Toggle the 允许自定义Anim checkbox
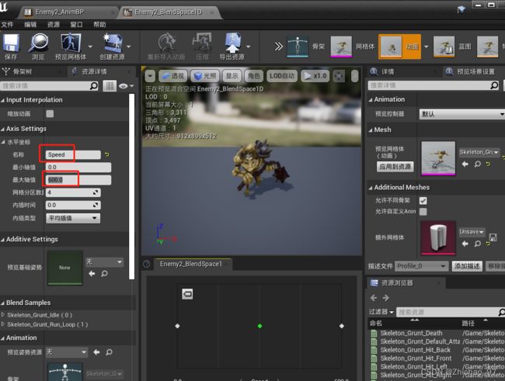Screen dimensions: 505x381 423,211
